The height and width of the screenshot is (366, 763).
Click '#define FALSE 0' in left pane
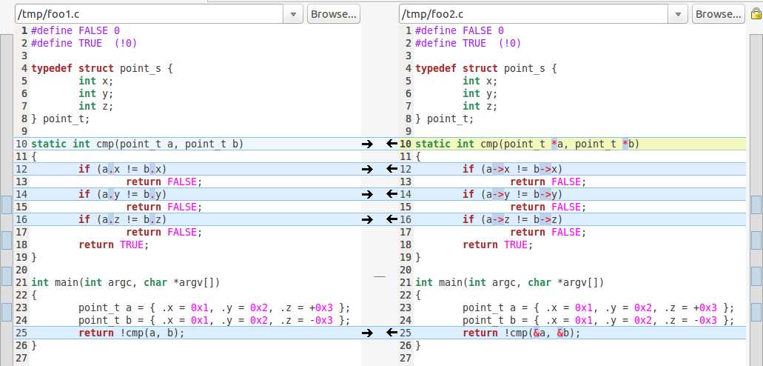75,30
